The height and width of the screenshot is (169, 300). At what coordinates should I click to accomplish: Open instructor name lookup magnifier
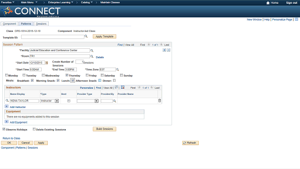pos(7,100)
